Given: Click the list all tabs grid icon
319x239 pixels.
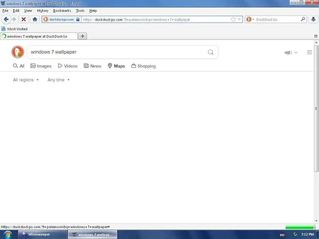Looking at the screenshot, I should pos(316,36).
